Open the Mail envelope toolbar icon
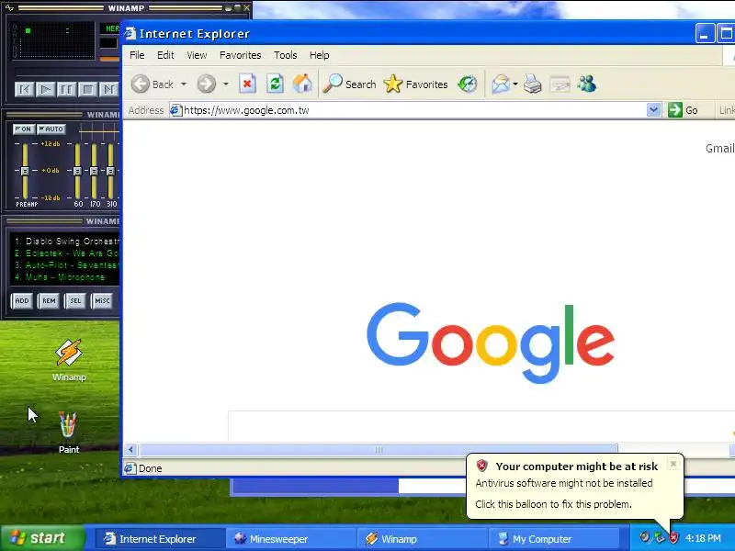The image size is (735, 551). pos(500,84)
